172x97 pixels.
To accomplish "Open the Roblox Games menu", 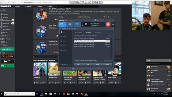I will click(x=17, y=6).
